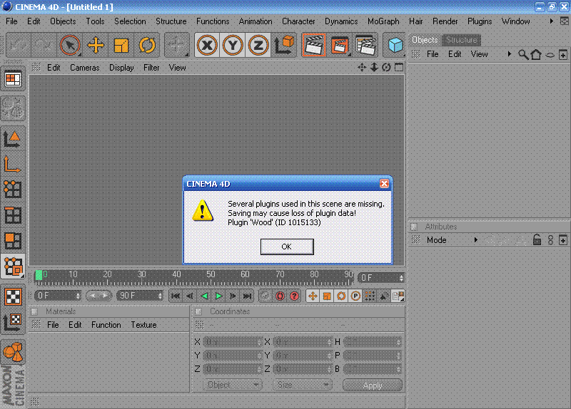
Task: Open the Object coordinate dropdown
Action: 231,385
